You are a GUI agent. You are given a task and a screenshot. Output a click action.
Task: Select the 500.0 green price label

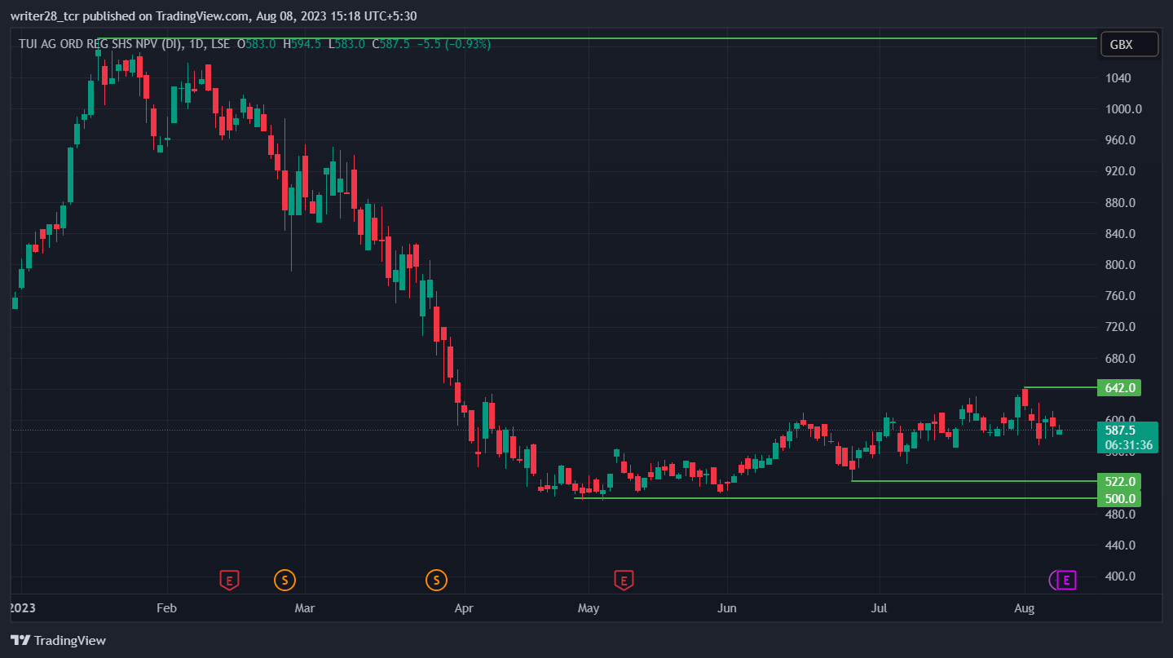click(1119, 498)
